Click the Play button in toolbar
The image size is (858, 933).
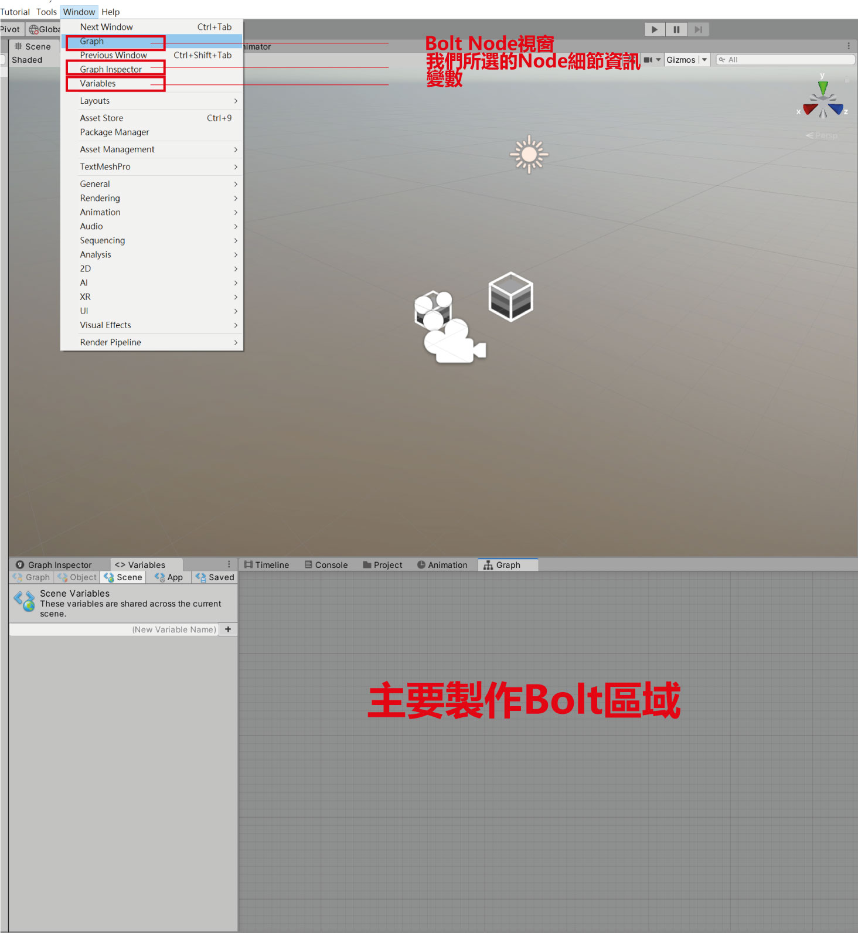point(654,29)
